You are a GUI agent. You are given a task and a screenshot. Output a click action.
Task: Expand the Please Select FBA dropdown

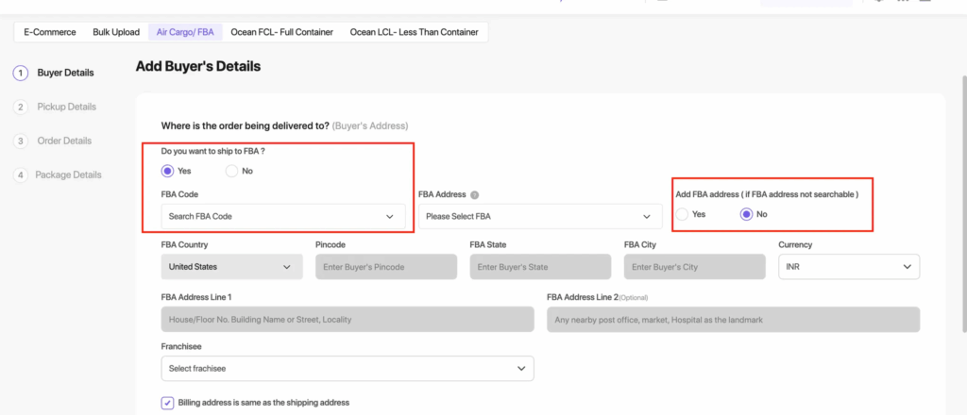(534, 217)
